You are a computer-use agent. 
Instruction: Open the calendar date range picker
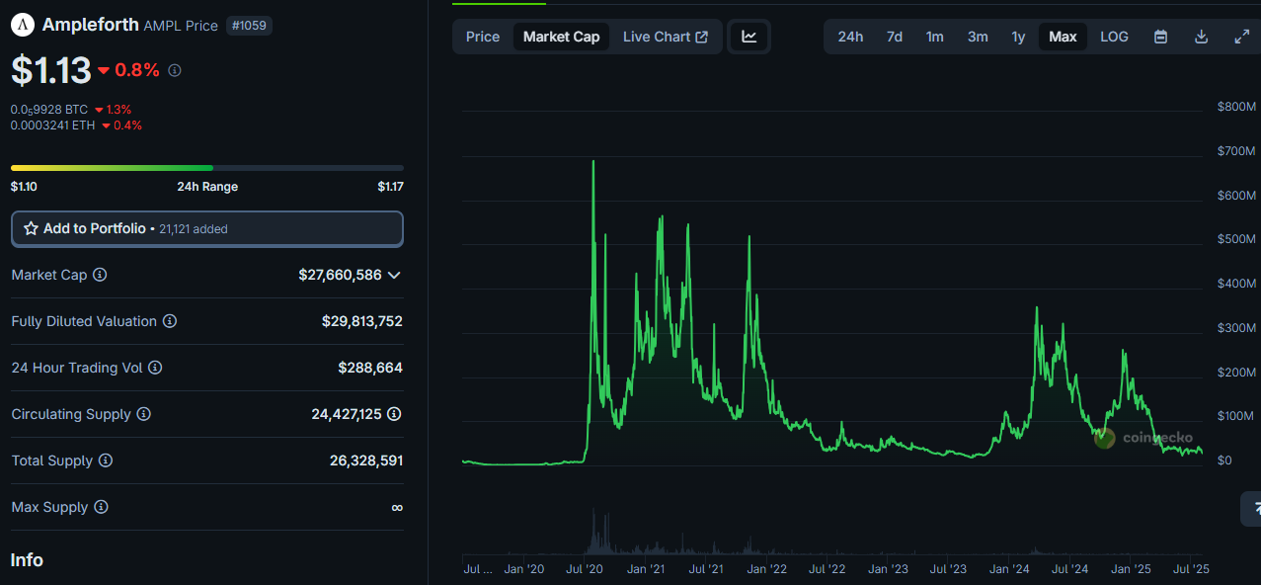pyautogui.click(x=1161, y=37)
